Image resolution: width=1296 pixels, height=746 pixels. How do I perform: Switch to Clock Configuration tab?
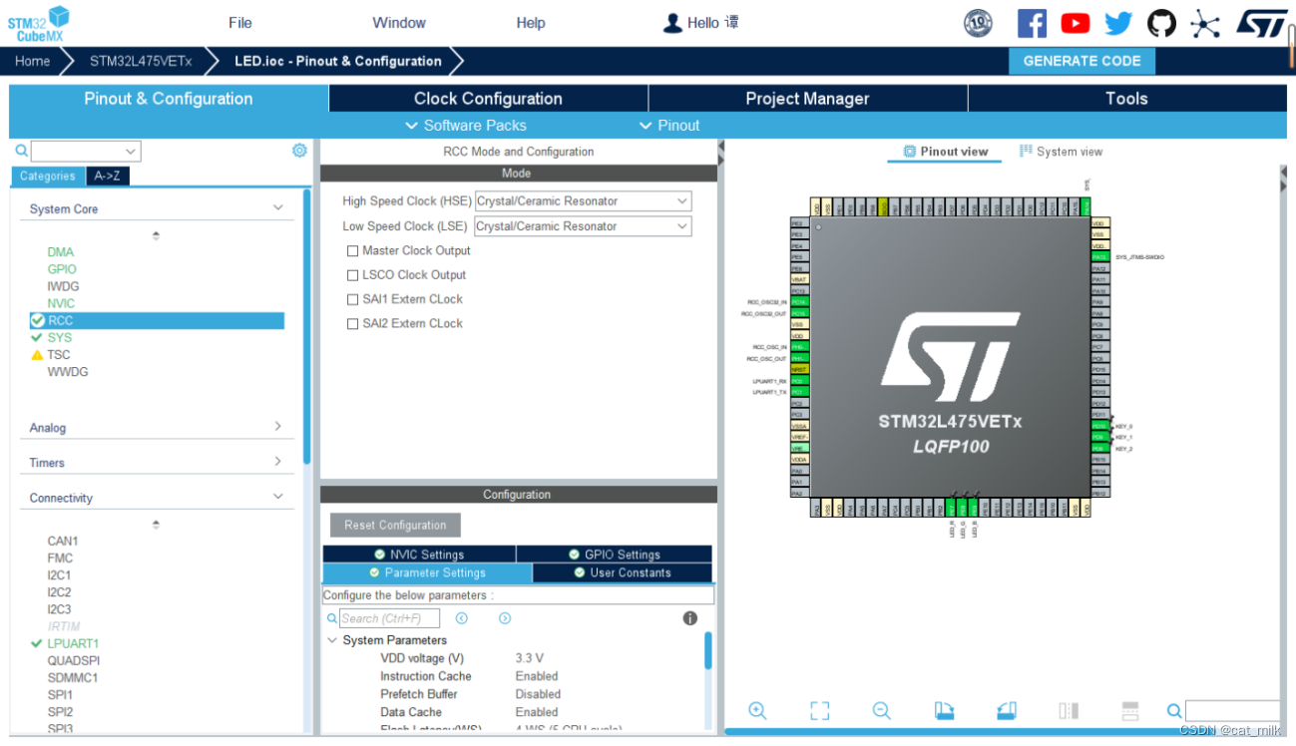point(488,99)
